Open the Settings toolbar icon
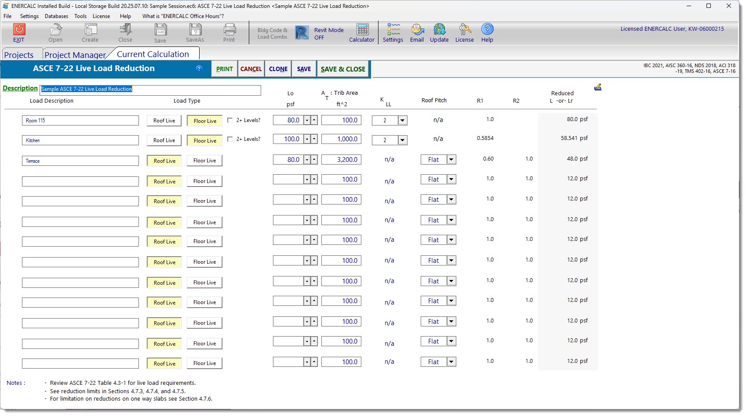The width and height of the screenshot is (746, 416). pyautogui.click(x=393, y=29)
